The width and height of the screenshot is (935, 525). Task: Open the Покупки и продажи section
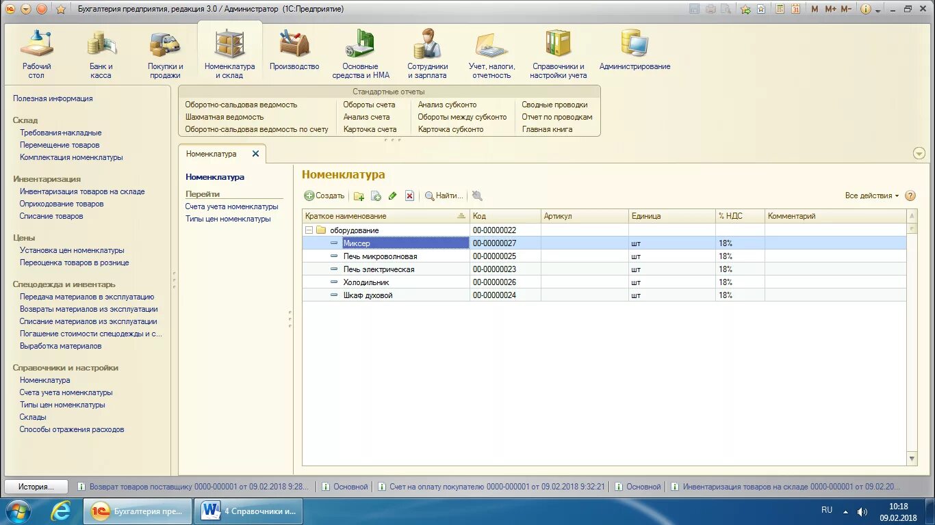click(165, 54)
